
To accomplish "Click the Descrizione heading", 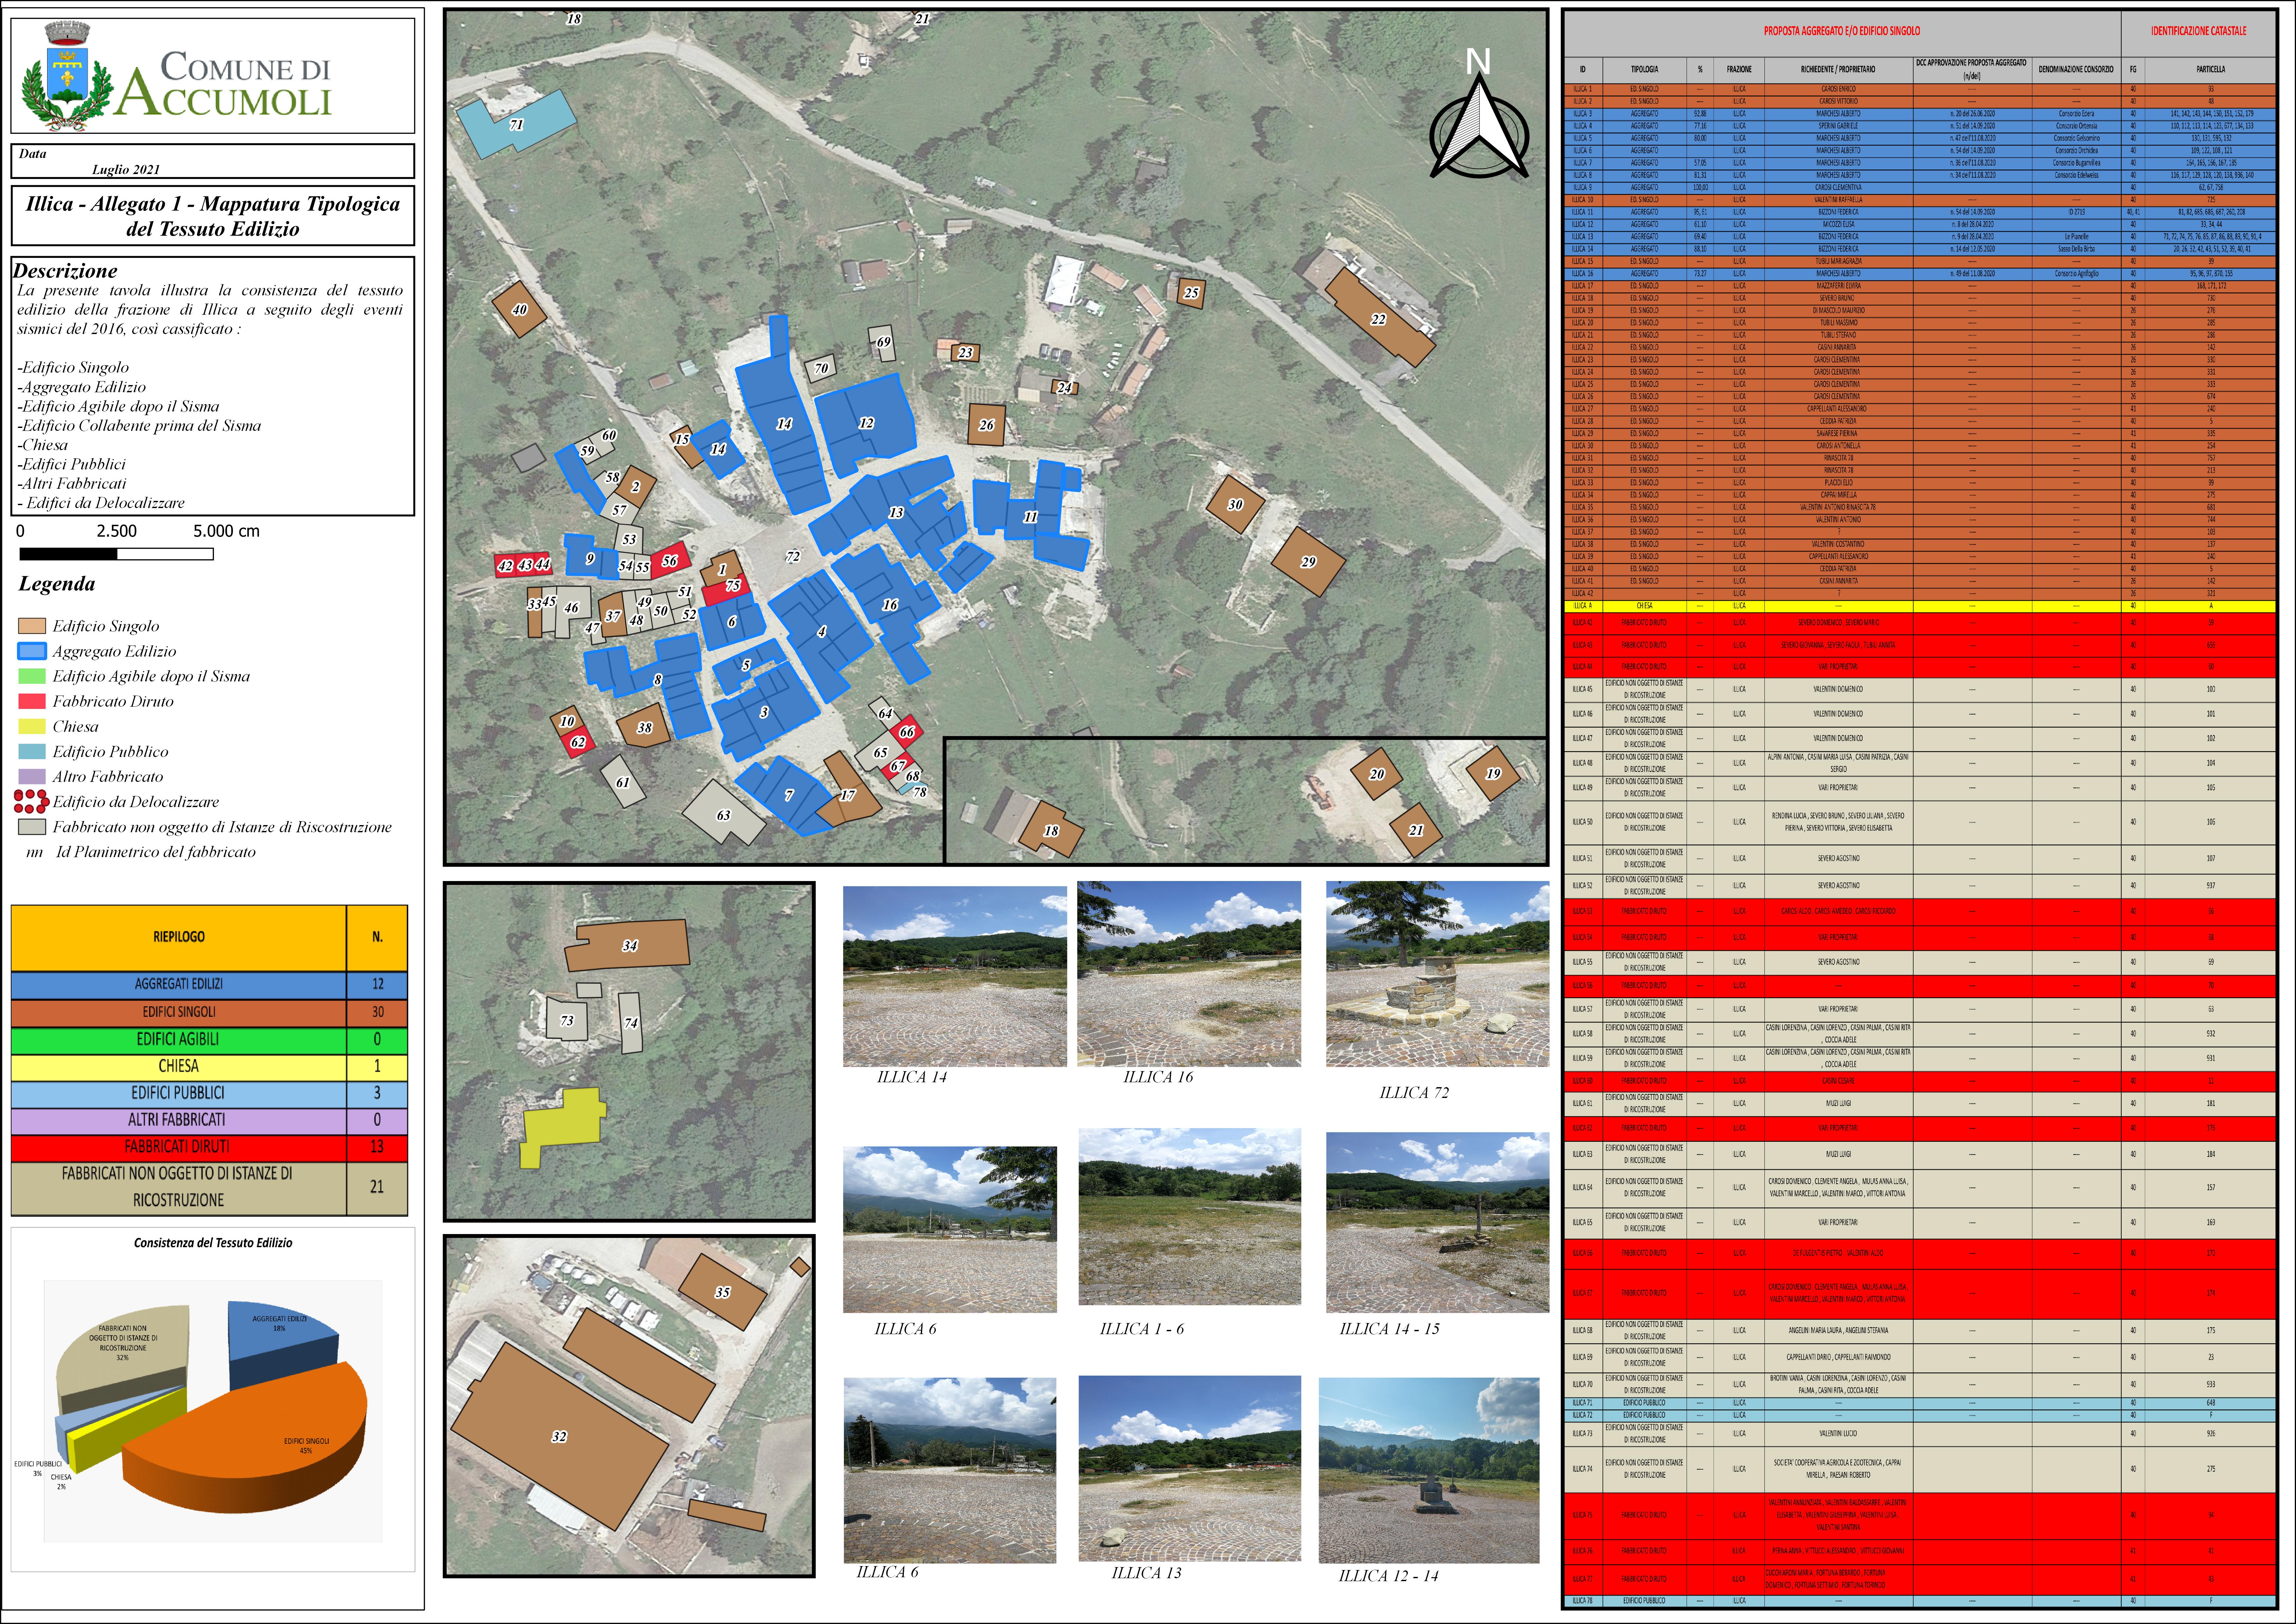I will tap(65, 271).
